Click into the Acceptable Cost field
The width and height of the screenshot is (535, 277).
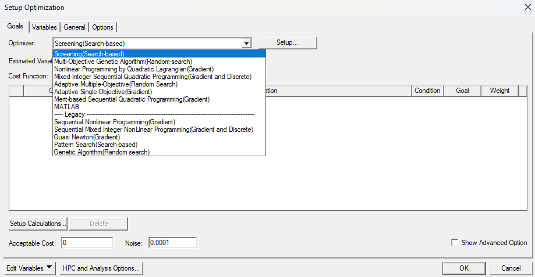click(87, 243)
